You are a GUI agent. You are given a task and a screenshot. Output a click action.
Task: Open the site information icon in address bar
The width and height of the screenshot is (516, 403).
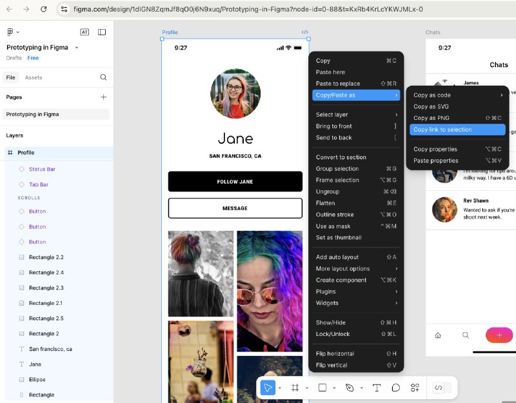[x=64, y=9]
